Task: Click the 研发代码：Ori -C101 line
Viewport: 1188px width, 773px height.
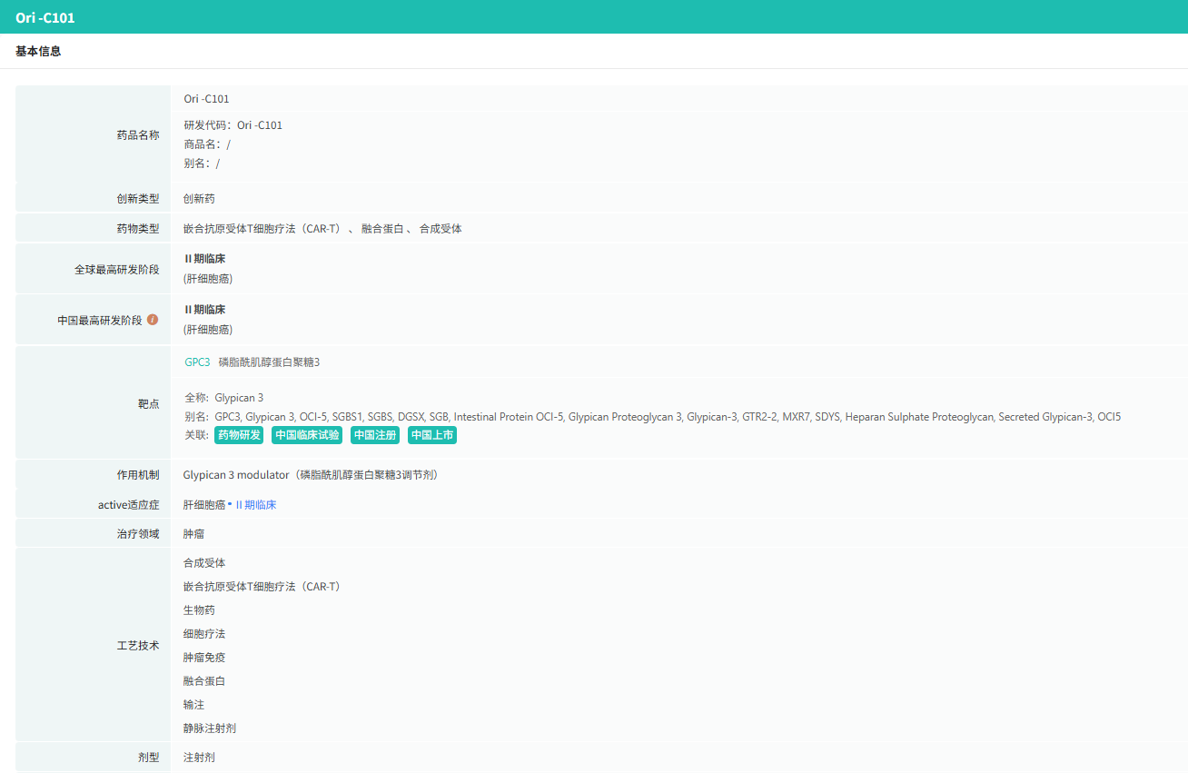Action: 233,125
